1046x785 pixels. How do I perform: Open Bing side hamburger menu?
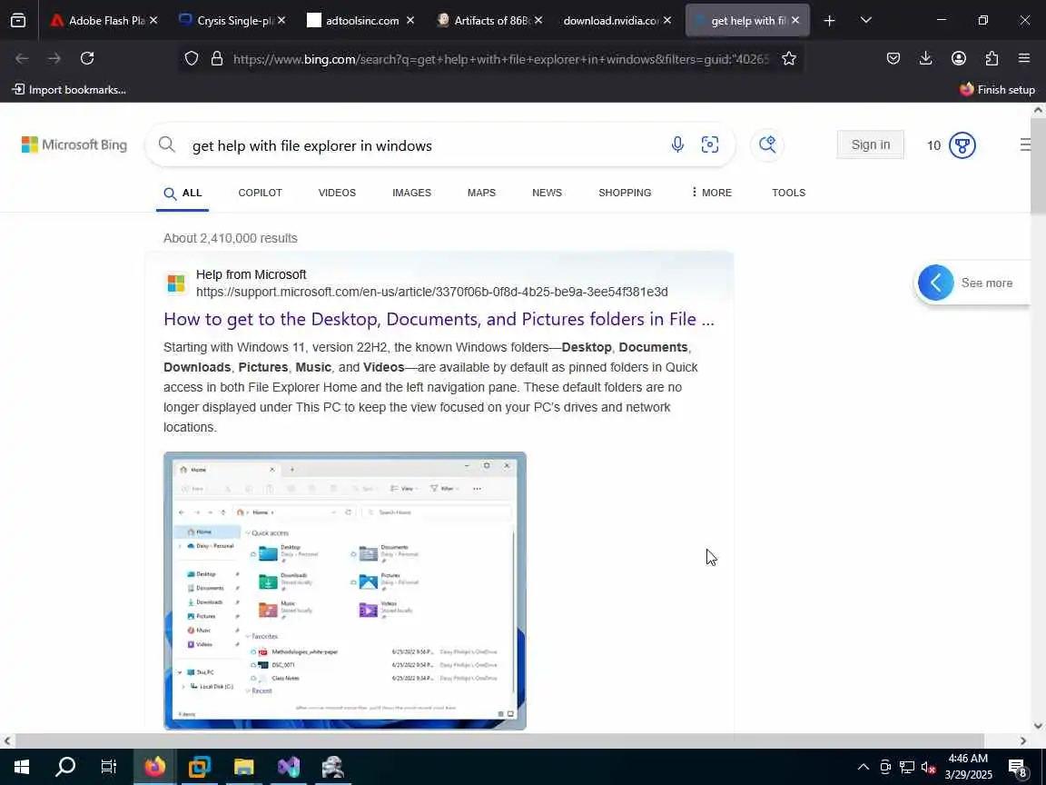1025,144
